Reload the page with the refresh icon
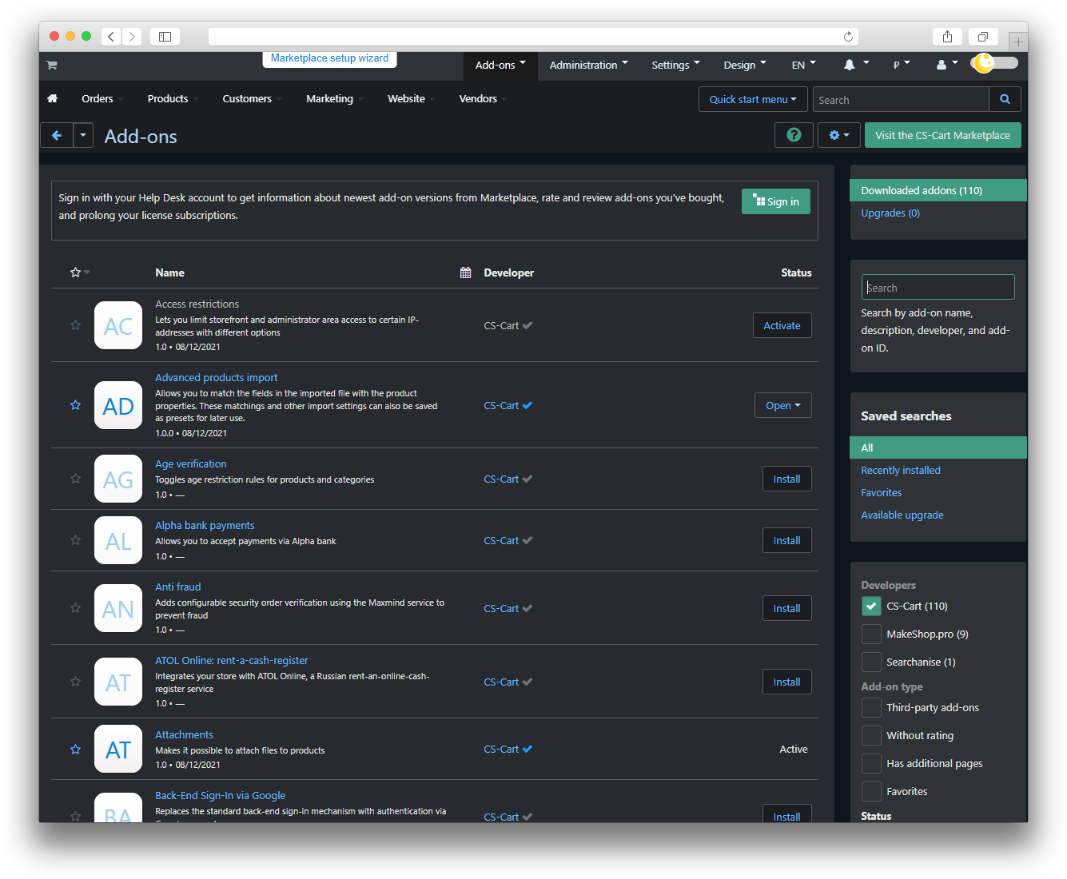 point(848,37)
